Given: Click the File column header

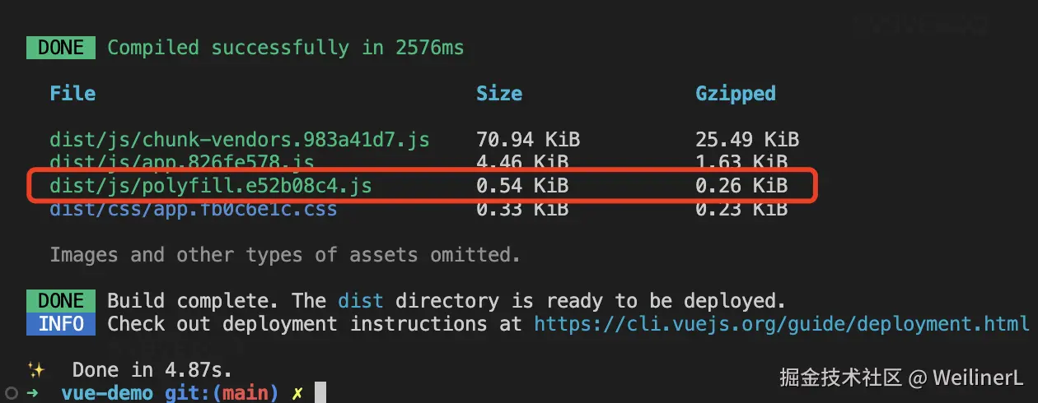Looking at the screenshot, I should (72, 94).
